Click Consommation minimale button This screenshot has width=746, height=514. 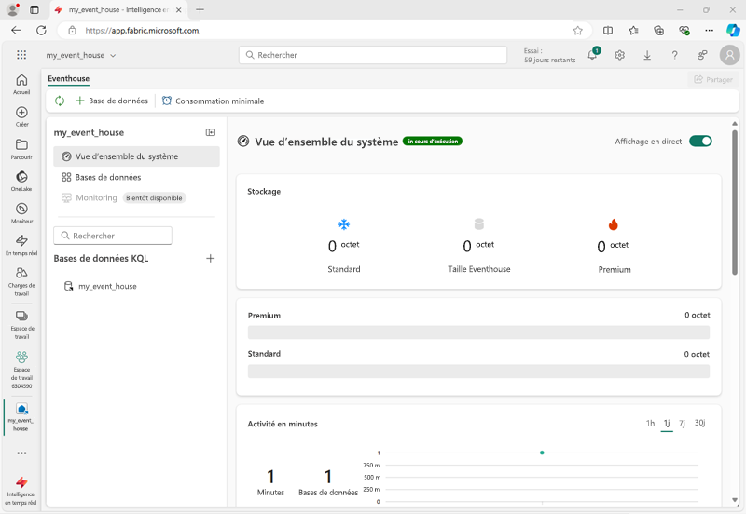[214, 101]
